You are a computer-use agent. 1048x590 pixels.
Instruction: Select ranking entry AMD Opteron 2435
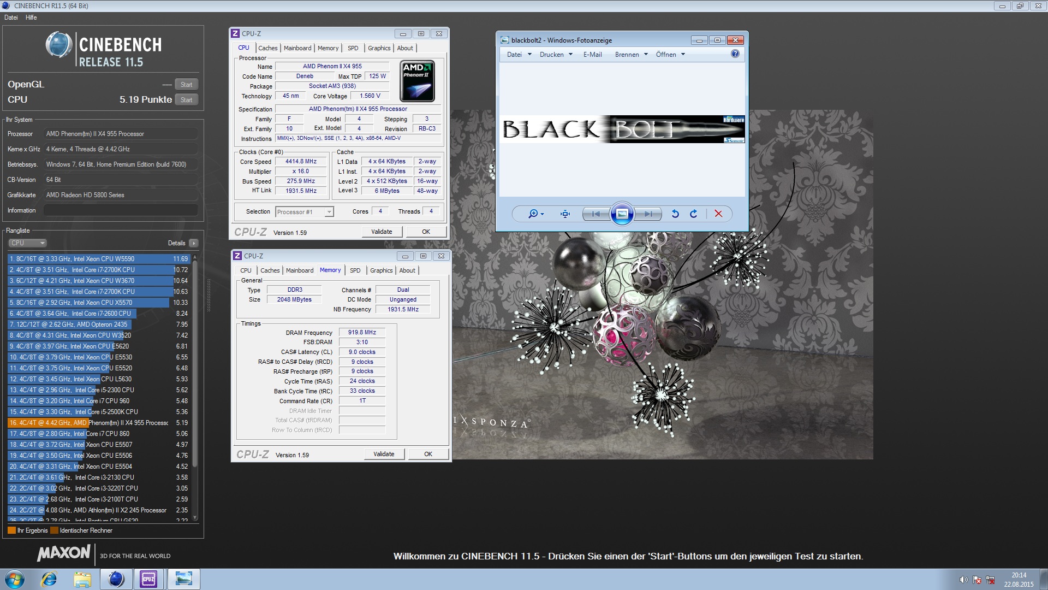click(x=98, y=324)
